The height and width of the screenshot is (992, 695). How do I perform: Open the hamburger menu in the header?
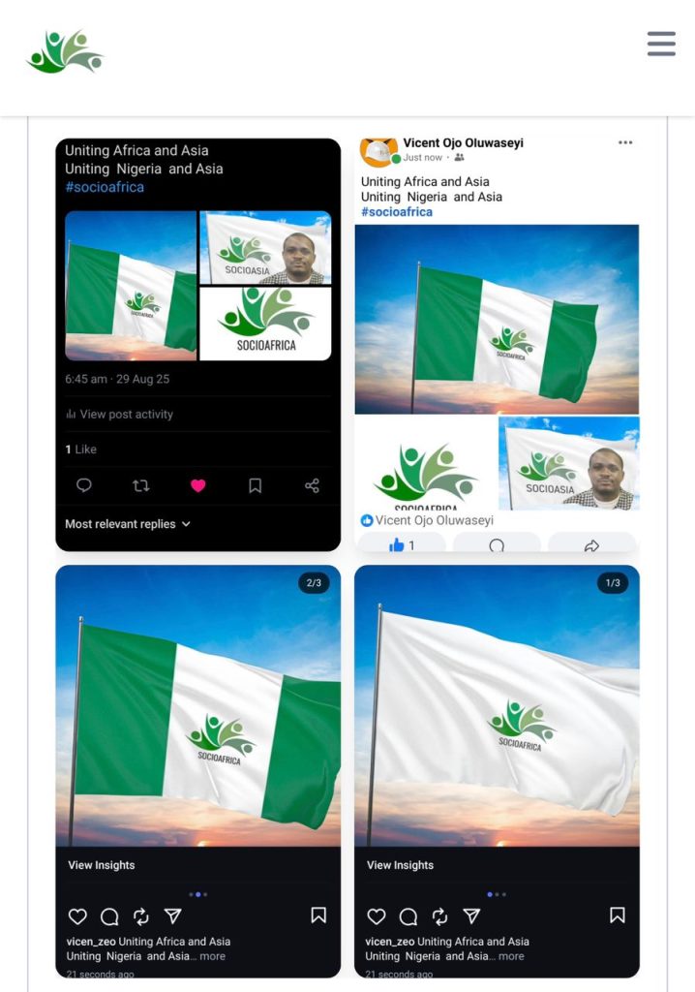point(661,44)
